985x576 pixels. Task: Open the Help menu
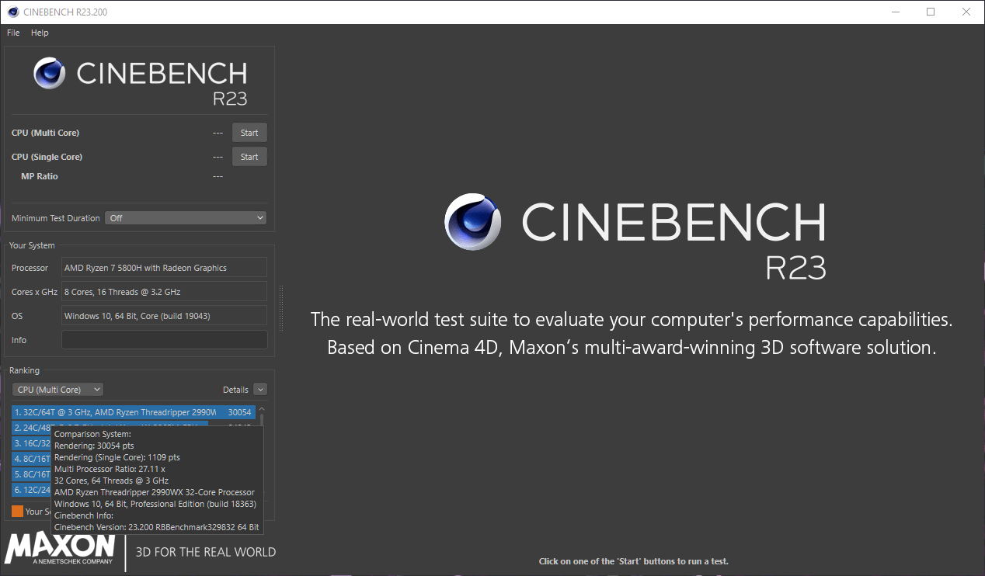tap(40, 33)
